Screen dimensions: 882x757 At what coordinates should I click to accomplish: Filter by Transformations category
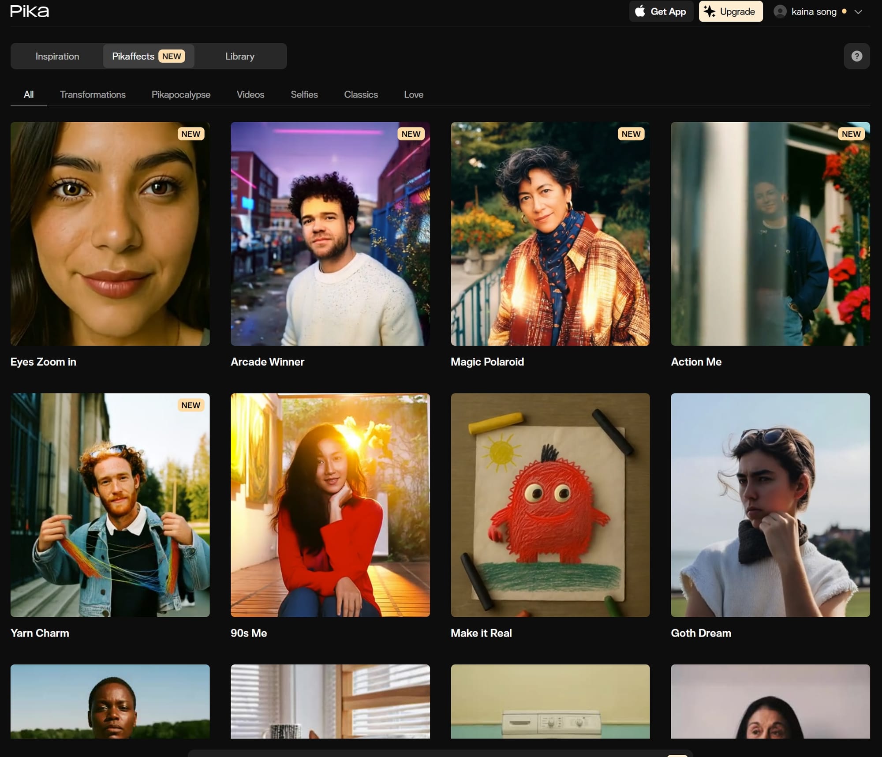tap(93, 94)
